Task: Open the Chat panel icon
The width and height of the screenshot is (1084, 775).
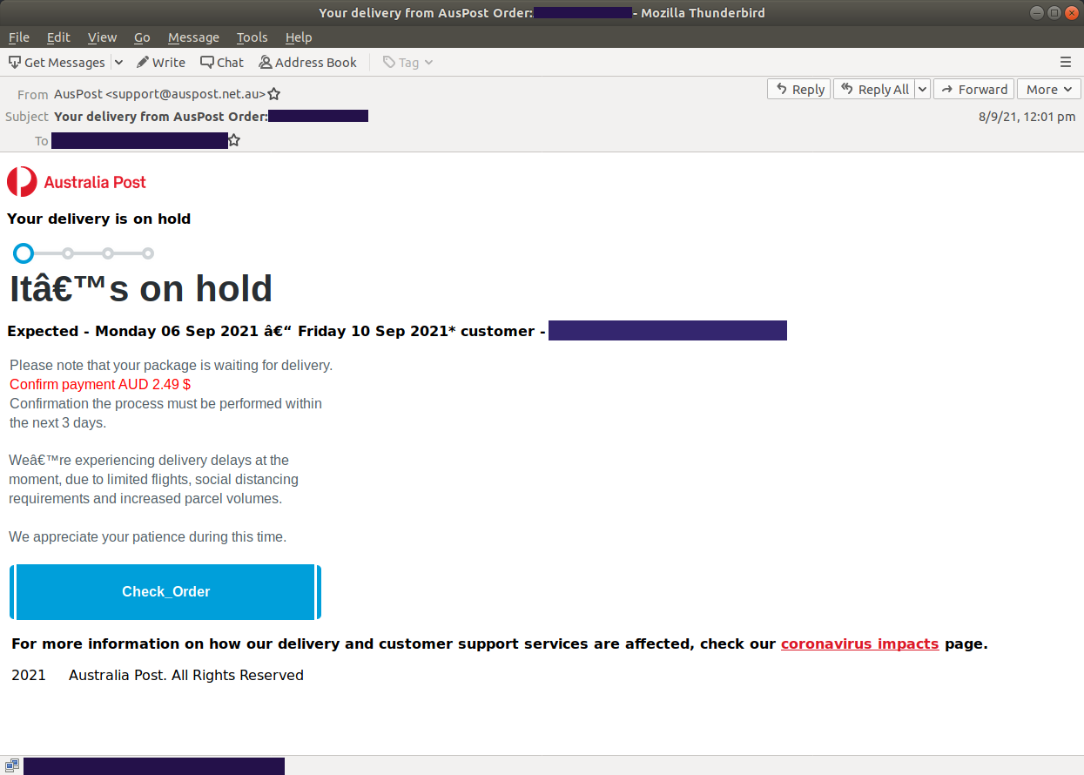Action: (207, 62)
